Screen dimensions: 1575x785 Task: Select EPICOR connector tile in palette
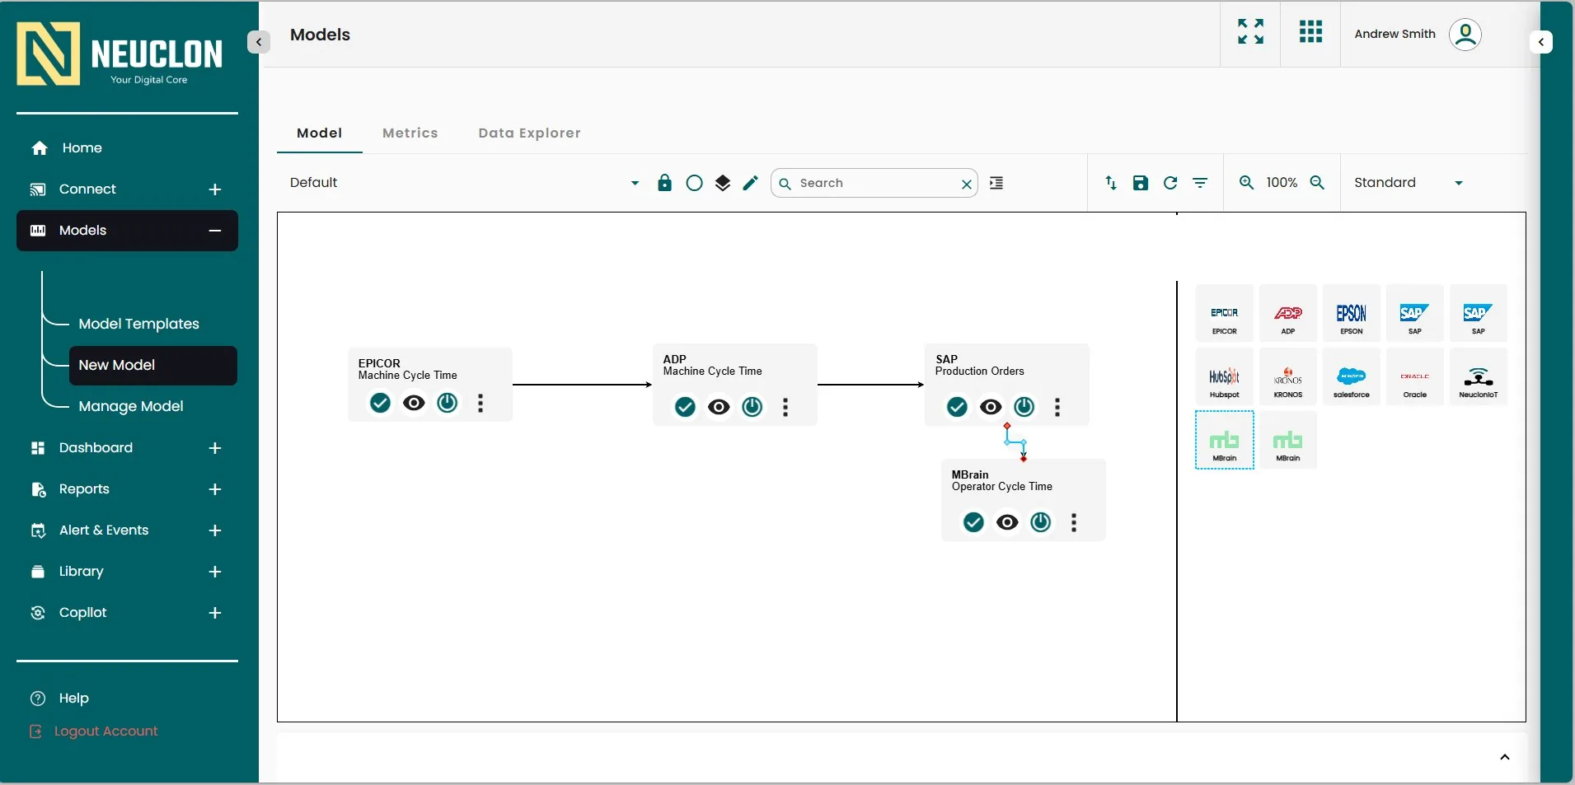[1225, 313]
